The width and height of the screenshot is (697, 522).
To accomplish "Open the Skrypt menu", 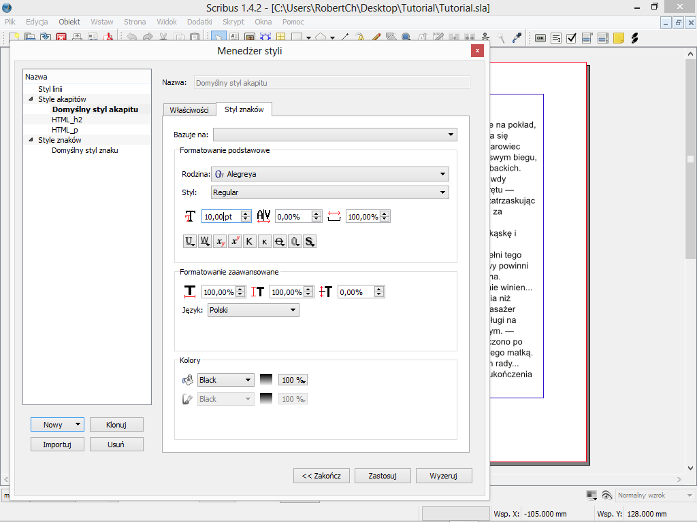I will coord(233,22).
